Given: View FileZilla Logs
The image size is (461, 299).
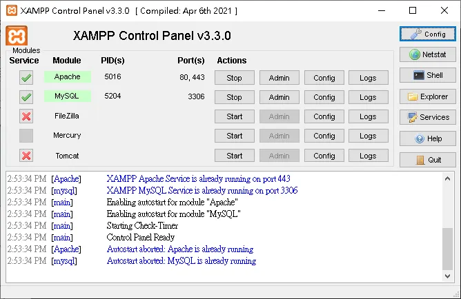Looking at the screenshot, I should pos(369,116).
